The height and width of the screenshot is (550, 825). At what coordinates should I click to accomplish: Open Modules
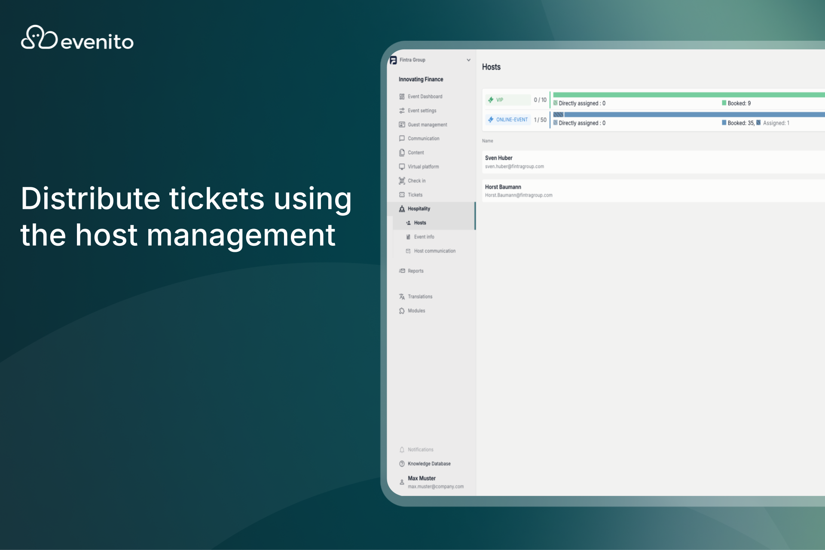coord(416,311)
